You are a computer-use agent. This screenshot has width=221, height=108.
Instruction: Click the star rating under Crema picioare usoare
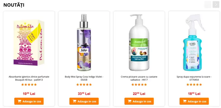(x=139, y=85)
